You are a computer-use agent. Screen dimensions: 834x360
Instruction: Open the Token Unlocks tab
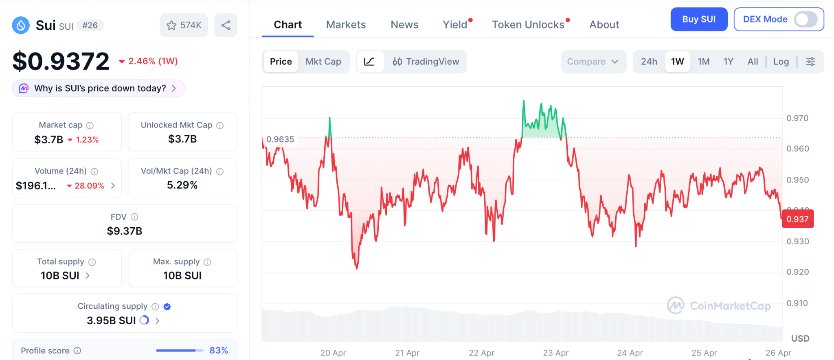528,24
